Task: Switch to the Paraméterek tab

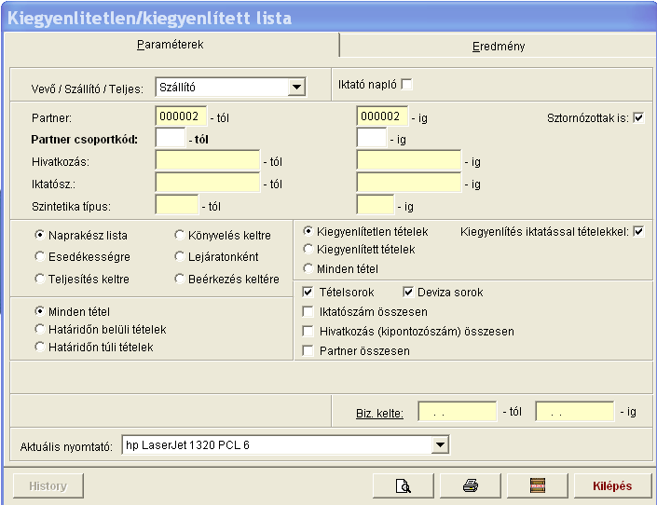Action: 171,45
